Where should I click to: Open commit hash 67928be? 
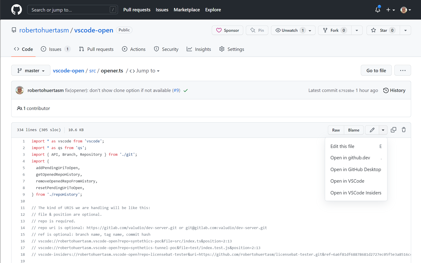[346, 91]
